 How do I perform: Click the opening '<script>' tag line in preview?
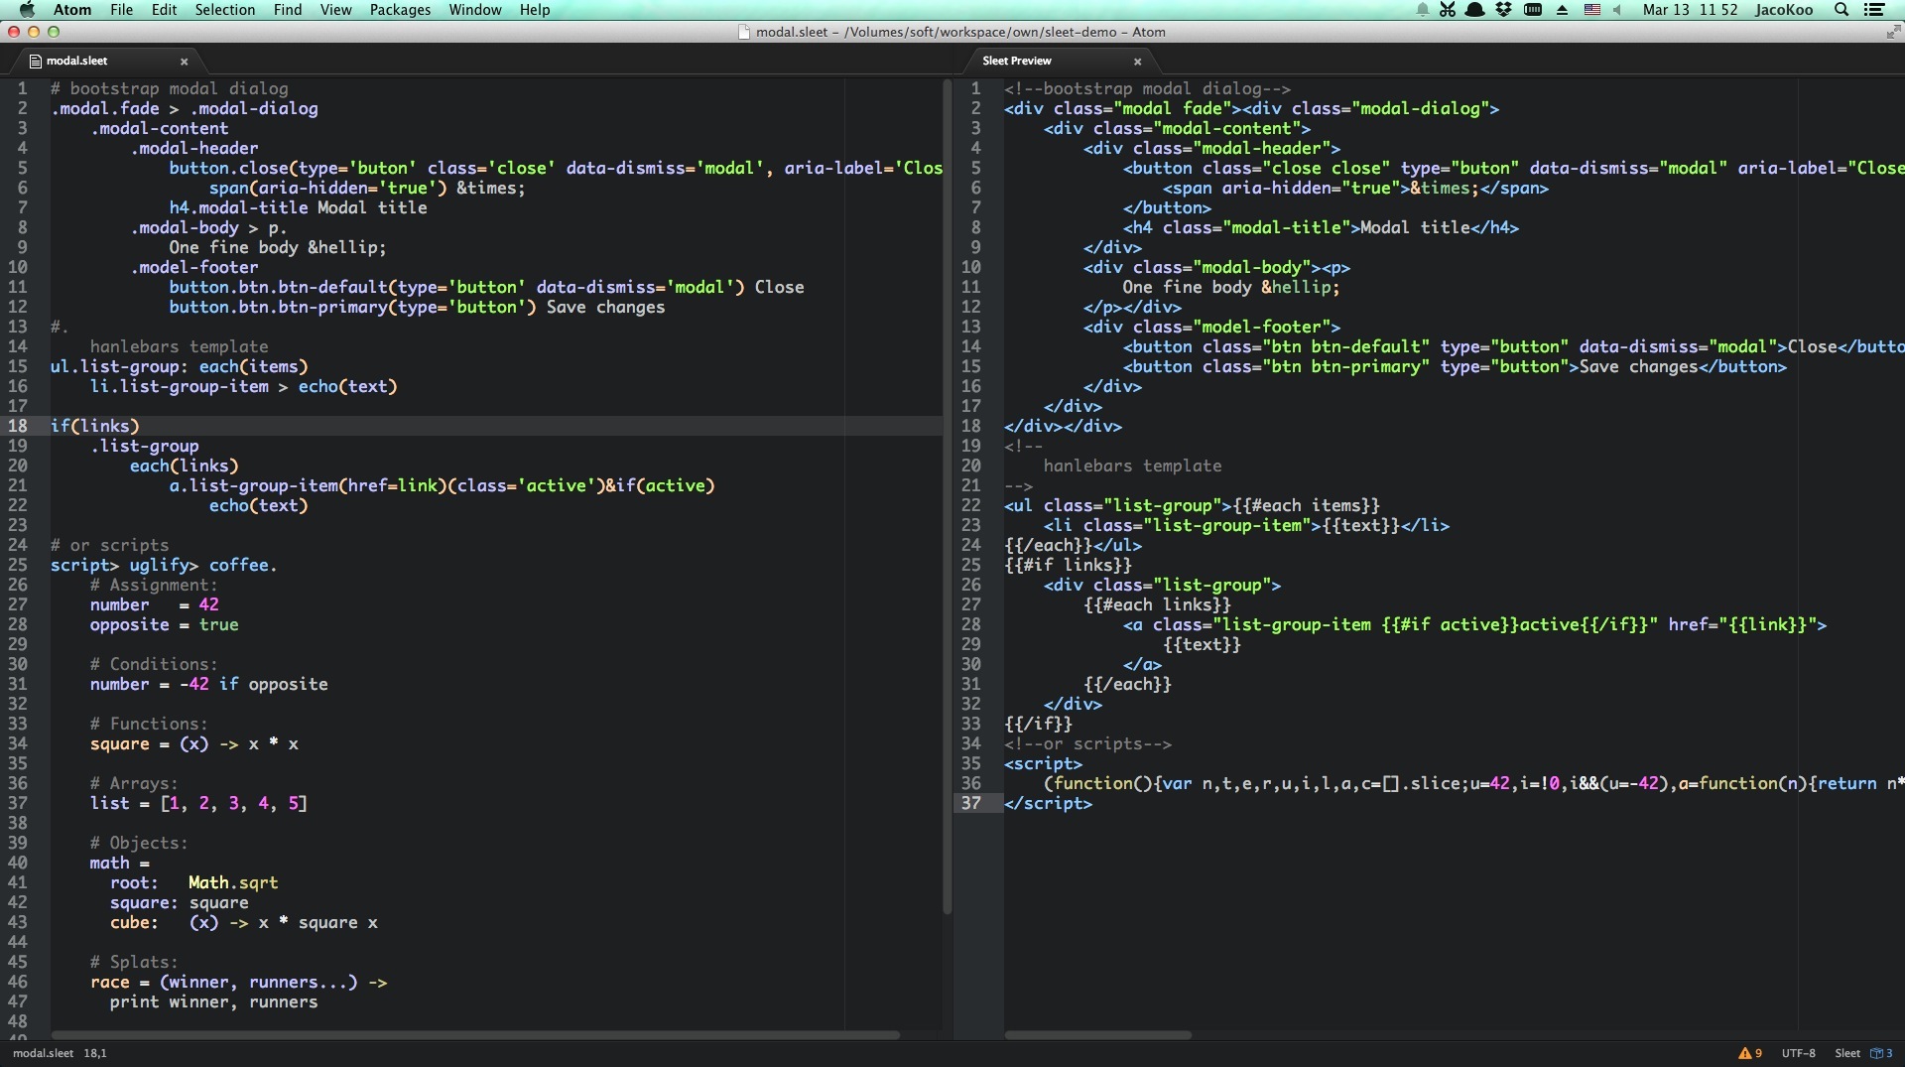coord(1043,763)
